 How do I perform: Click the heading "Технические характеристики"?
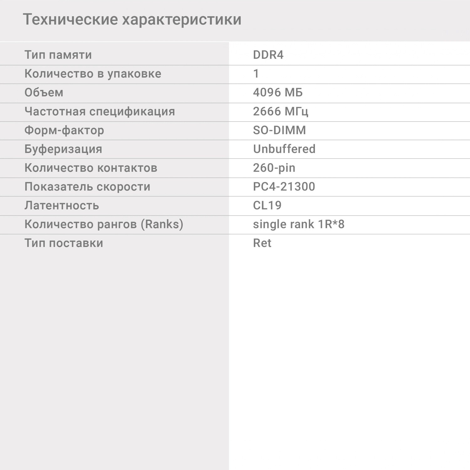coord(132,19)
